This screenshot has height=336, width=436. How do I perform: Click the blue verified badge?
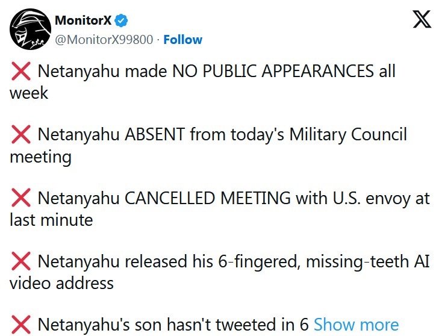[122, 20]
